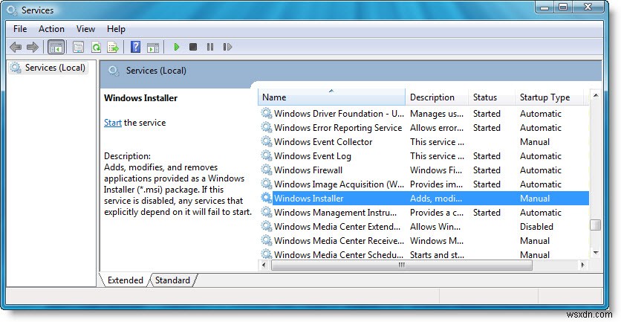Sort by the Status column header
The height and width of the screenshot is (322, 621).
492,97
